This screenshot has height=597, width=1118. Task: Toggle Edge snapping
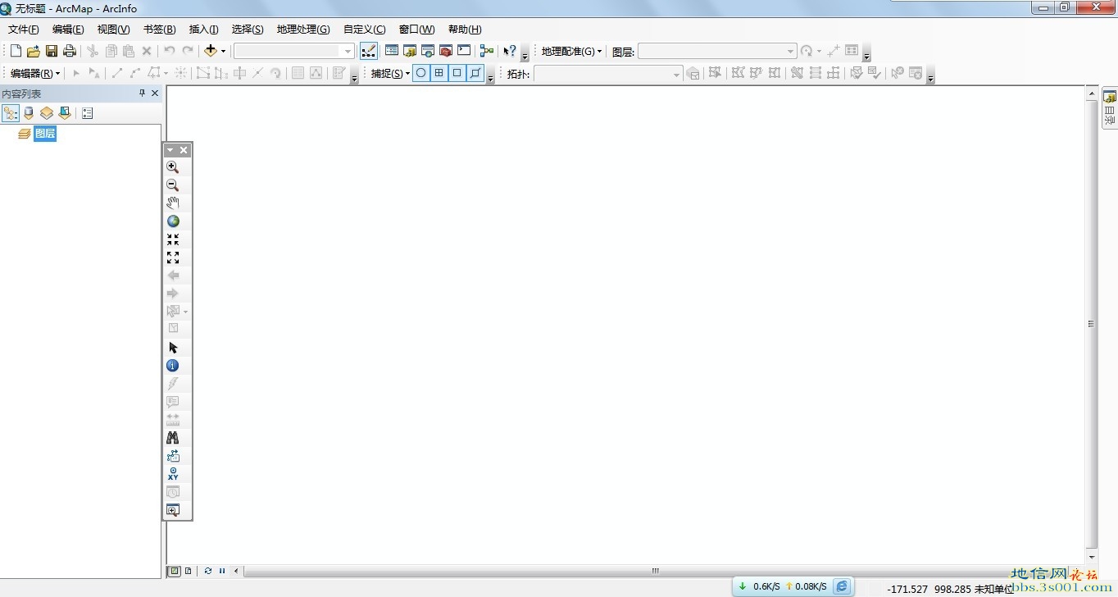click(475, 73)
